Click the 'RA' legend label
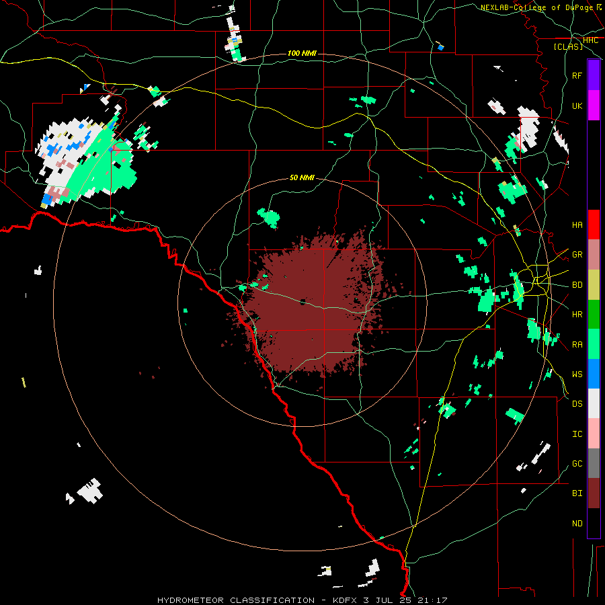Viewport: 605px width, 605px height. click(577, 345)
